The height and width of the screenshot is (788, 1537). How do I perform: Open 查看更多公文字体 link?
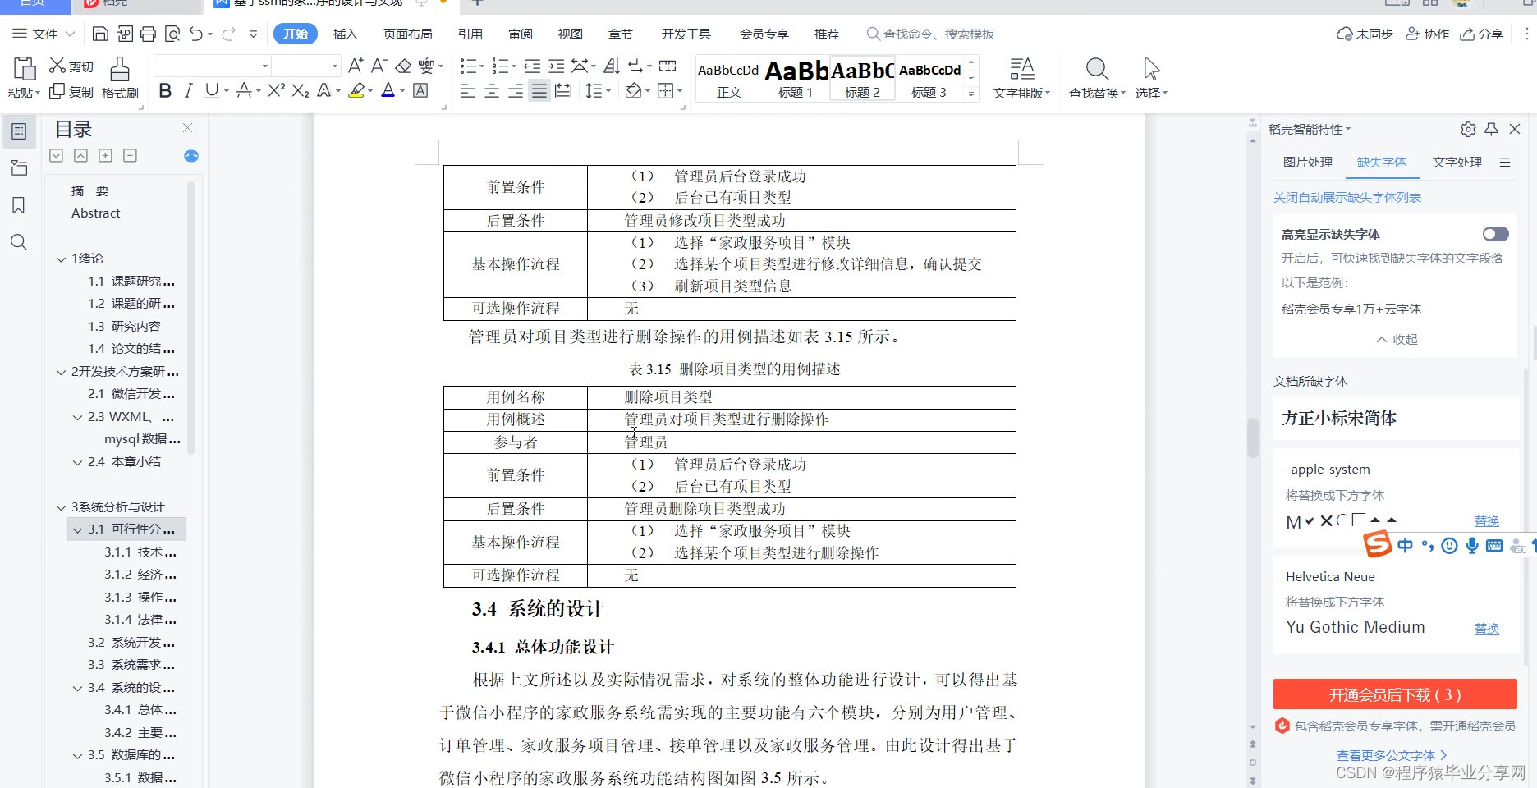click(1391, 755)
